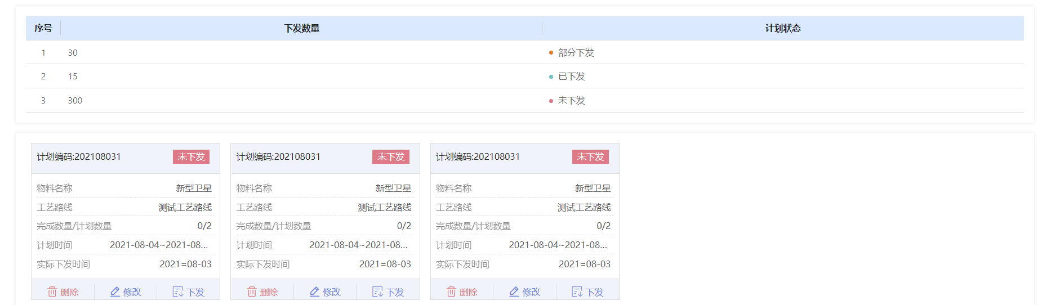
Task: Click 2021=08-03 actual release time in third card
Action: [585, 264]
